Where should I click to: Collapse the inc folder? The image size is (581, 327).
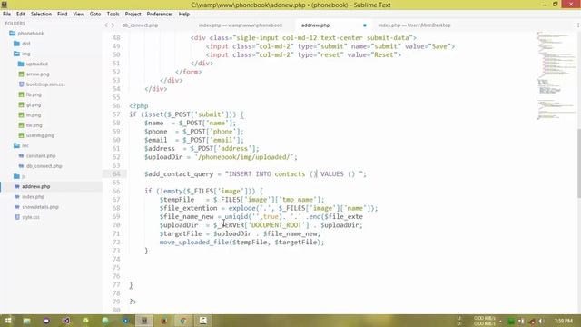[x=16, y=145]
